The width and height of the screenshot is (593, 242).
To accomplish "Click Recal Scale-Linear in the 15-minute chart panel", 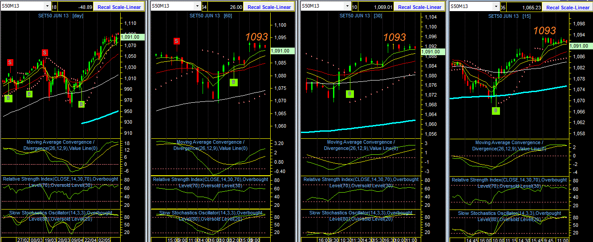I will (568, 7).
